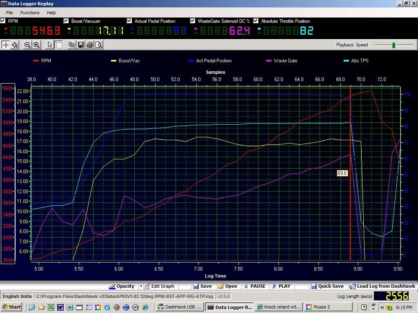418x313 pixels.
Task: Open print preview from the toolbar
Action: click(98, 45)
